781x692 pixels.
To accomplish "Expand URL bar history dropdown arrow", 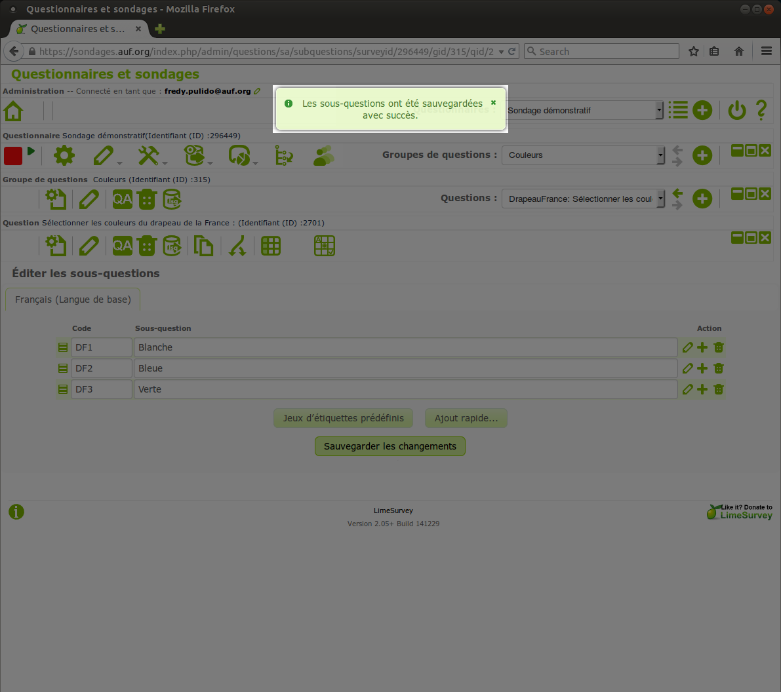I will pyautogui.click(x=501, y=52).
